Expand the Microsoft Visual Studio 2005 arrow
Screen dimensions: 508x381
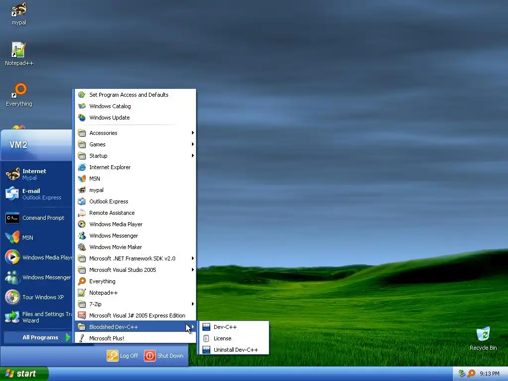pyautogui.click(x=193, y=270)
